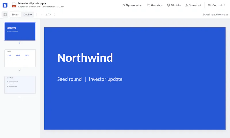Click the Investor-Update.pptx file name

[32, 3]
